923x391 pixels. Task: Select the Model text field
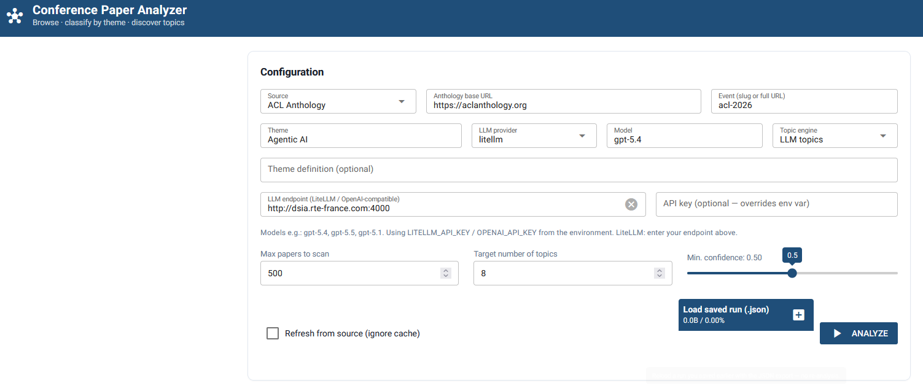(684, 136)
